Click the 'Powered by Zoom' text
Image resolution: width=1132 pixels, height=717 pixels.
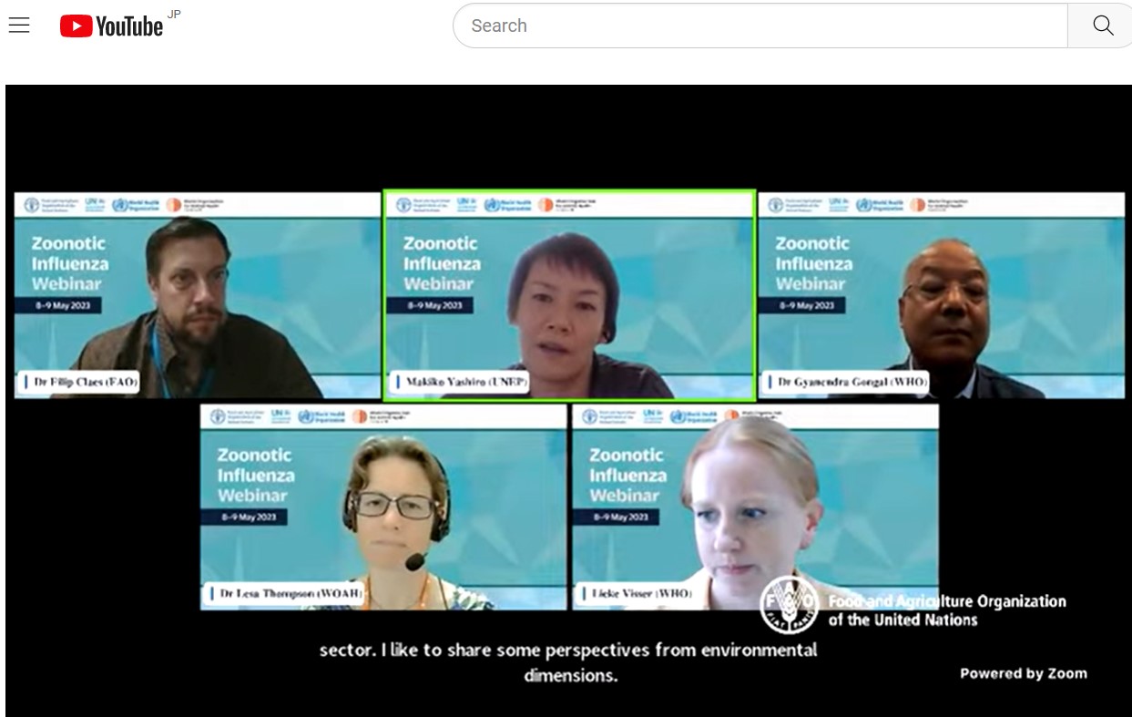pyautogui.click(x=1023, y=673)
